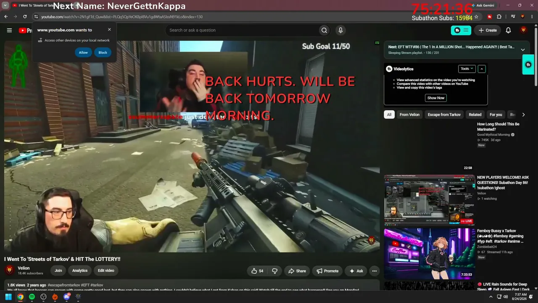Reload the current page
The height and width of the screenshot is (303, 538).
pos(25,17)
